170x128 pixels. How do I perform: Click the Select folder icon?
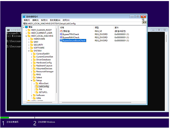click(x=34, y=77)
